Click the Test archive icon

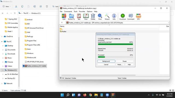point(79,17)
